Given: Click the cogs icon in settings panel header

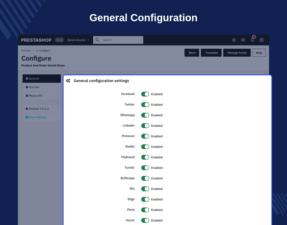Looking at the screenshot, I should (x=68, y=81).
